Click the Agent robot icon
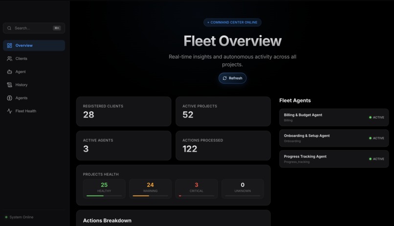 point(10,71)
